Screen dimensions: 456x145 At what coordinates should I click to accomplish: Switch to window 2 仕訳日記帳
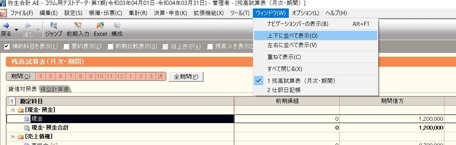pos(315,90)
